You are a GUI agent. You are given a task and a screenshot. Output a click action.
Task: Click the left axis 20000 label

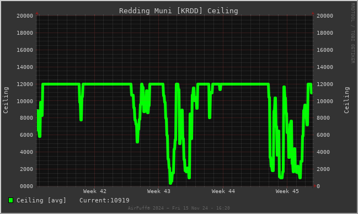tap(25, 16)
